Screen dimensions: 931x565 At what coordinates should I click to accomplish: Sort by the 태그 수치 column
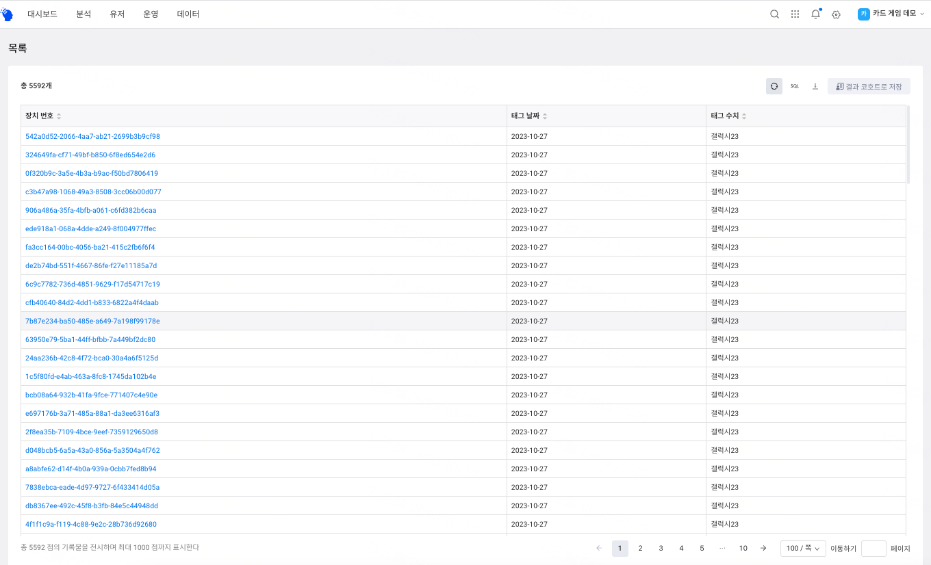coord(744,116)
